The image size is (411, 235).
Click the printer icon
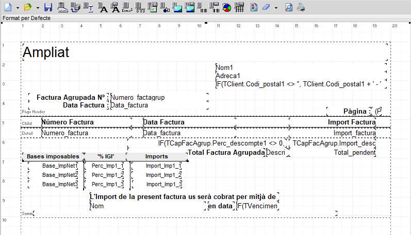pyautogui.click(x=301, y=7)
